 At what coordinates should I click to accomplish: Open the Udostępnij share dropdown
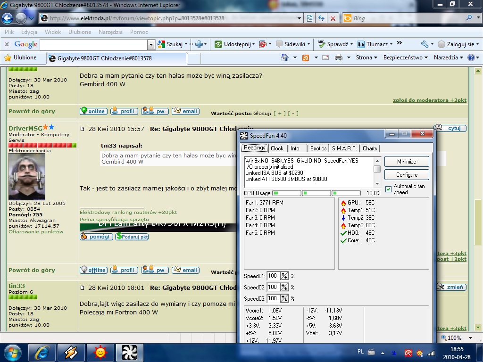pyautogui.click(x=253, y=44)
